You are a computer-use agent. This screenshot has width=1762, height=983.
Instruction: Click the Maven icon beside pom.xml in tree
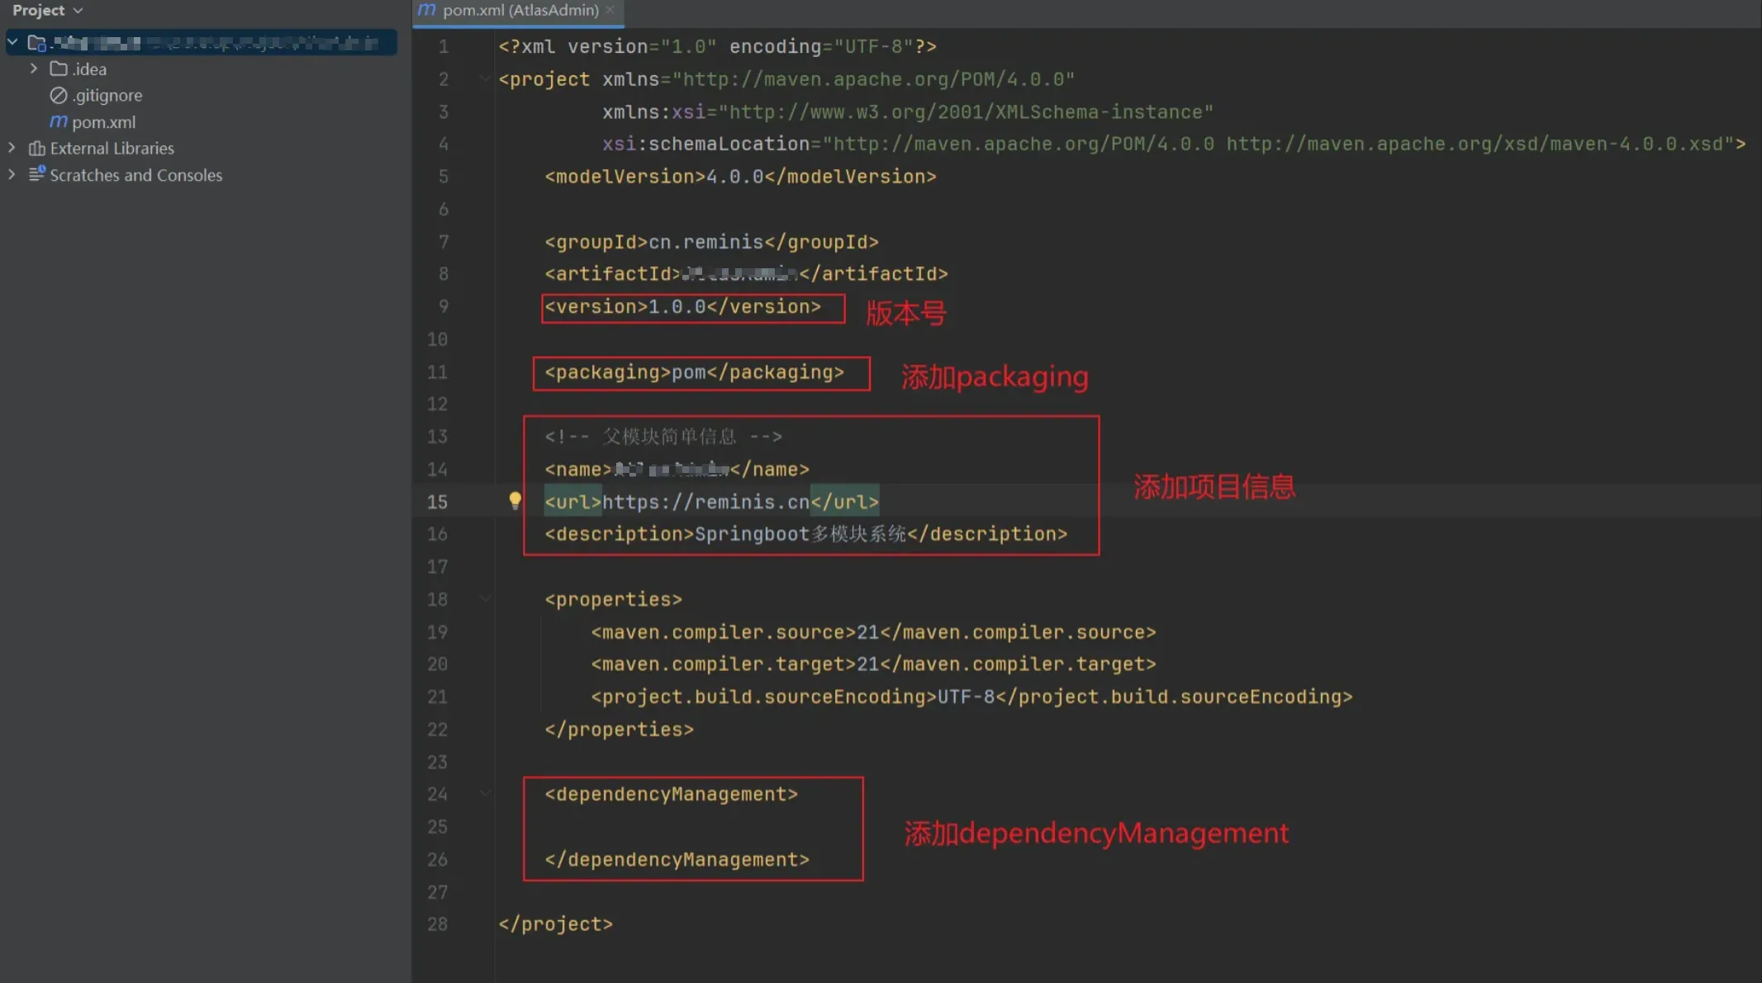[x=58, y=121]
